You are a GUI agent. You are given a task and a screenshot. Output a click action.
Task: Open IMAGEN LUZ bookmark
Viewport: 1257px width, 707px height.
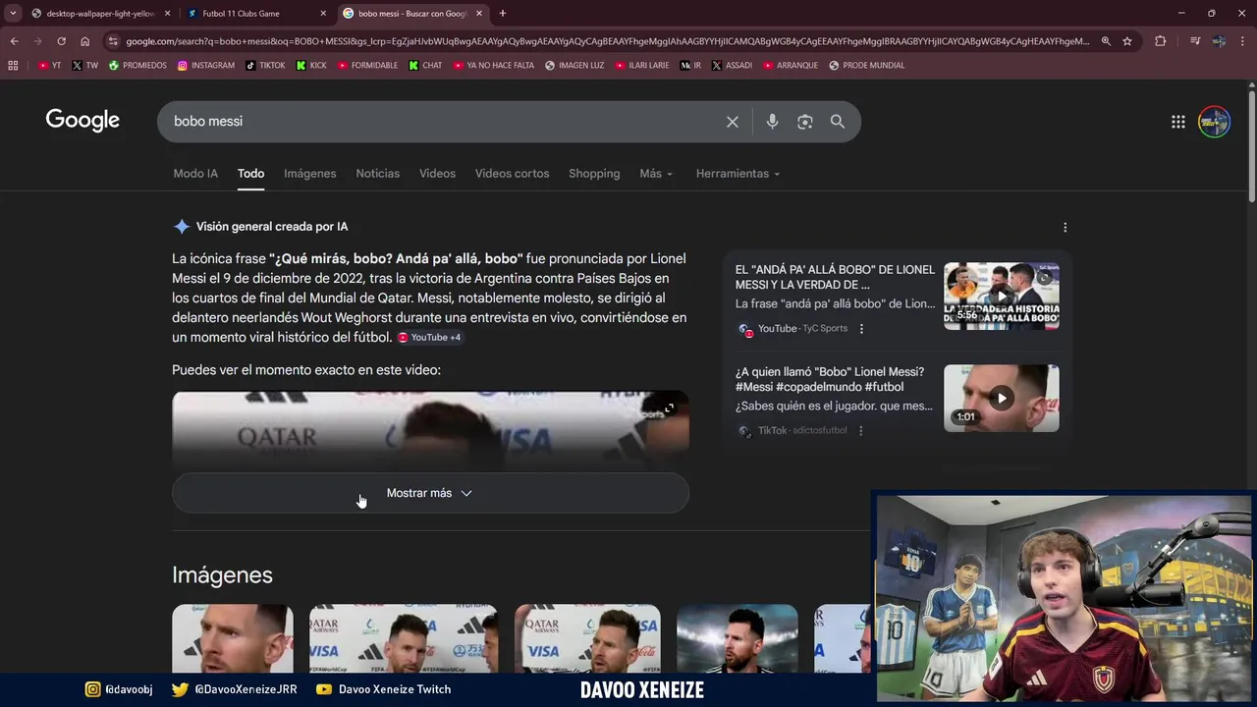pyautogui.click(x=574, y=66)
